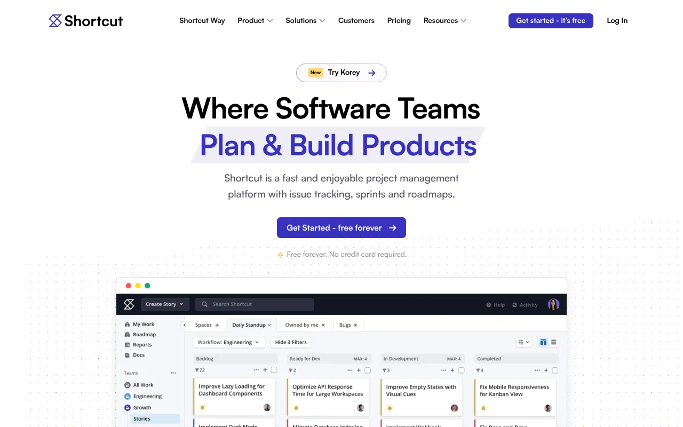Click owner avatar on Improve Lazy Loading card
The height and width of the screenshot is (427, 683).
coord(267,407)
